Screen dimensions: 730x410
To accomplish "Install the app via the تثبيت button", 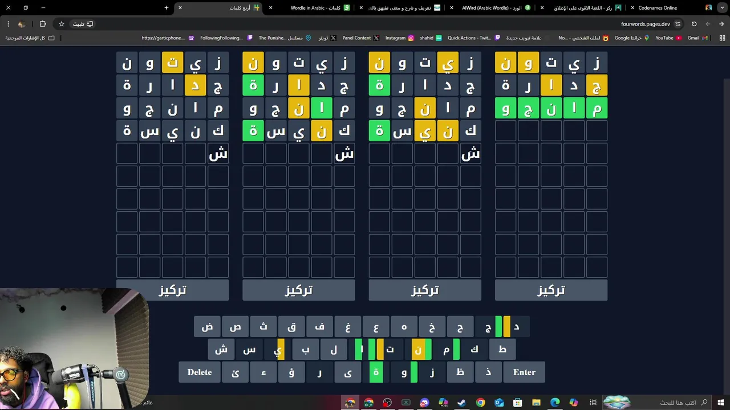I will point(83,24).
